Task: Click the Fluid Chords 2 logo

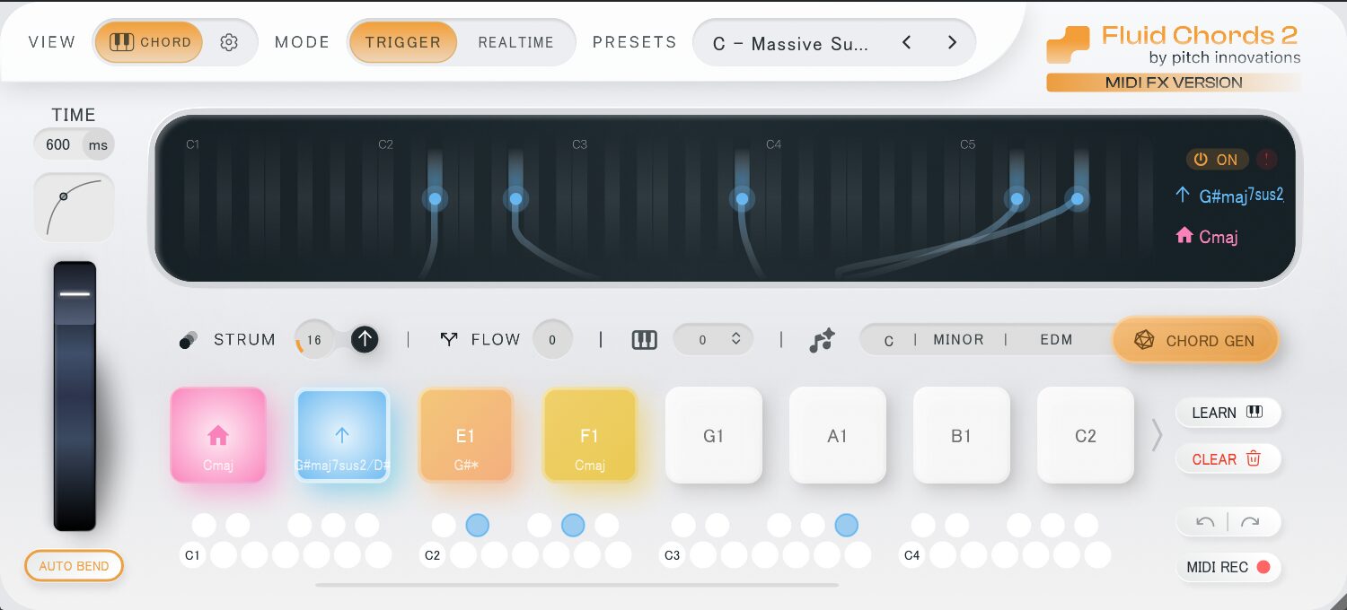Action: 1173,45
